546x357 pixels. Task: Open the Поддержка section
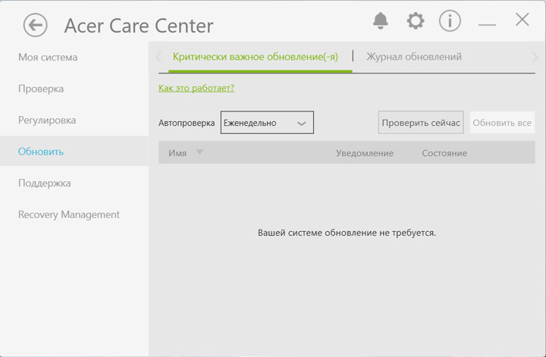pyautogui.click(x=45, y=183)
